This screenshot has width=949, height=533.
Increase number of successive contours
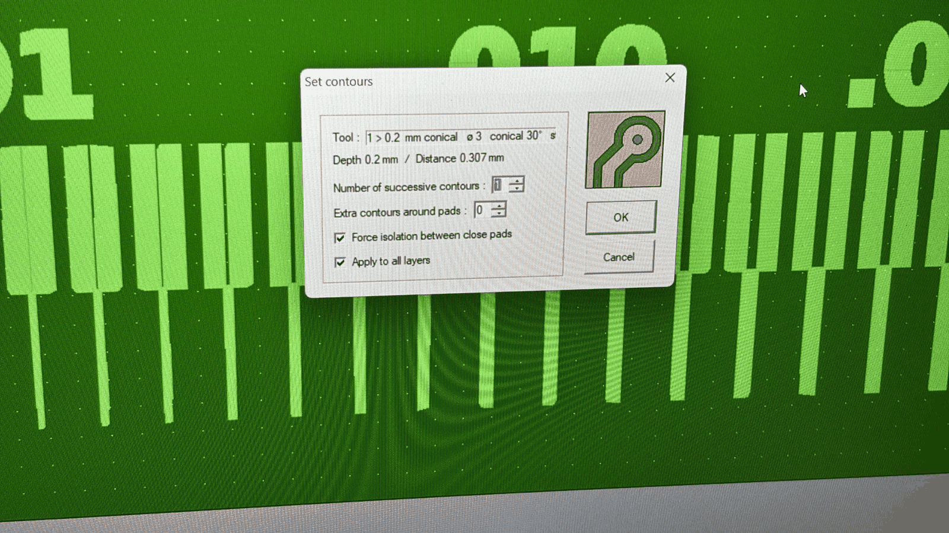(x=517, y=181)
